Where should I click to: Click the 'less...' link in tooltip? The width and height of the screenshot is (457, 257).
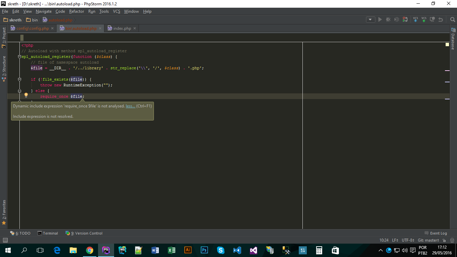(x=130, y=106)
